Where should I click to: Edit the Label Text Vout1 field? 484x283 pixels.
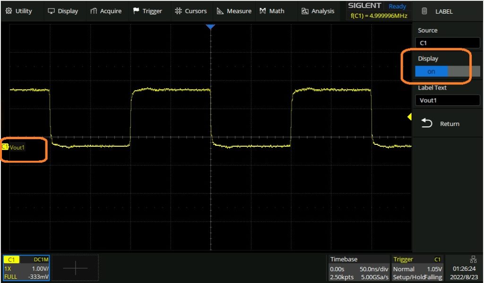(447, 100)
